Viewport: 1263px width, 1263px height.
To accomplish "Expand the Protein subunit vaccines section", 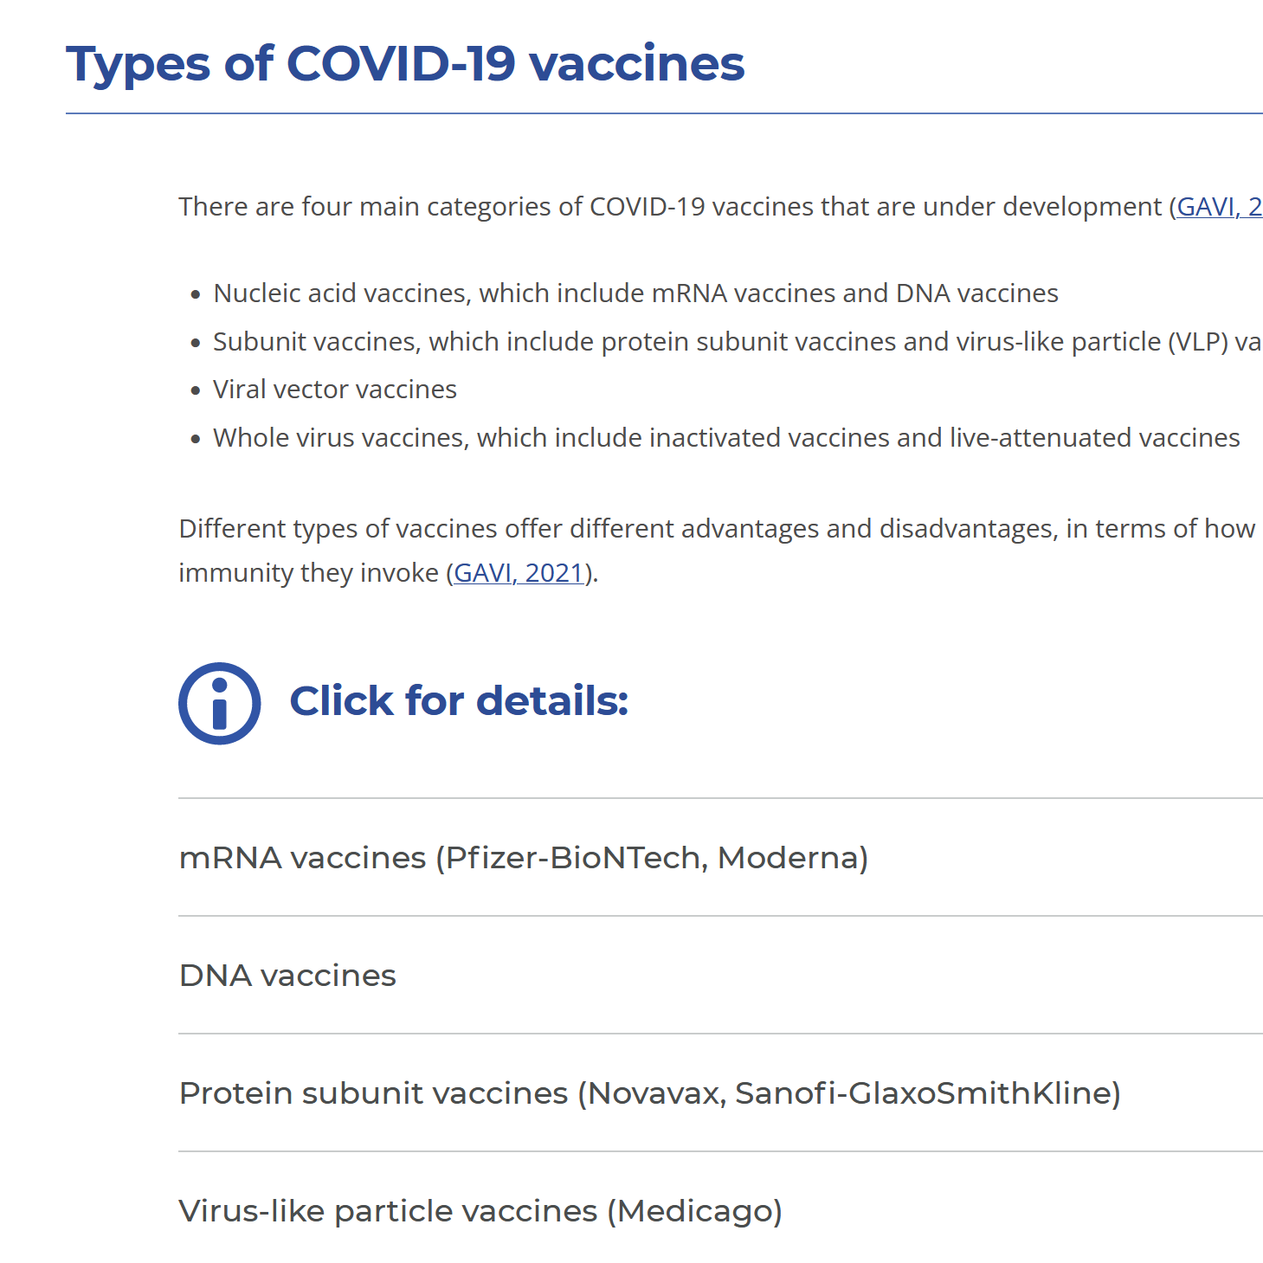I will [720, 1092].
